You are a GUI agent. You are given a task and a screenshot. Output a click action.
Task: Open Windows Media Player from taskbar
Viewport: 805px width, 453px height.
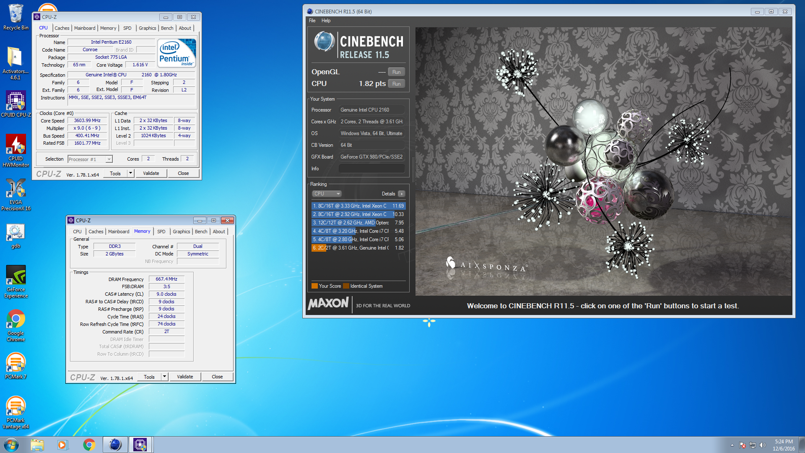tap(62, 445)
